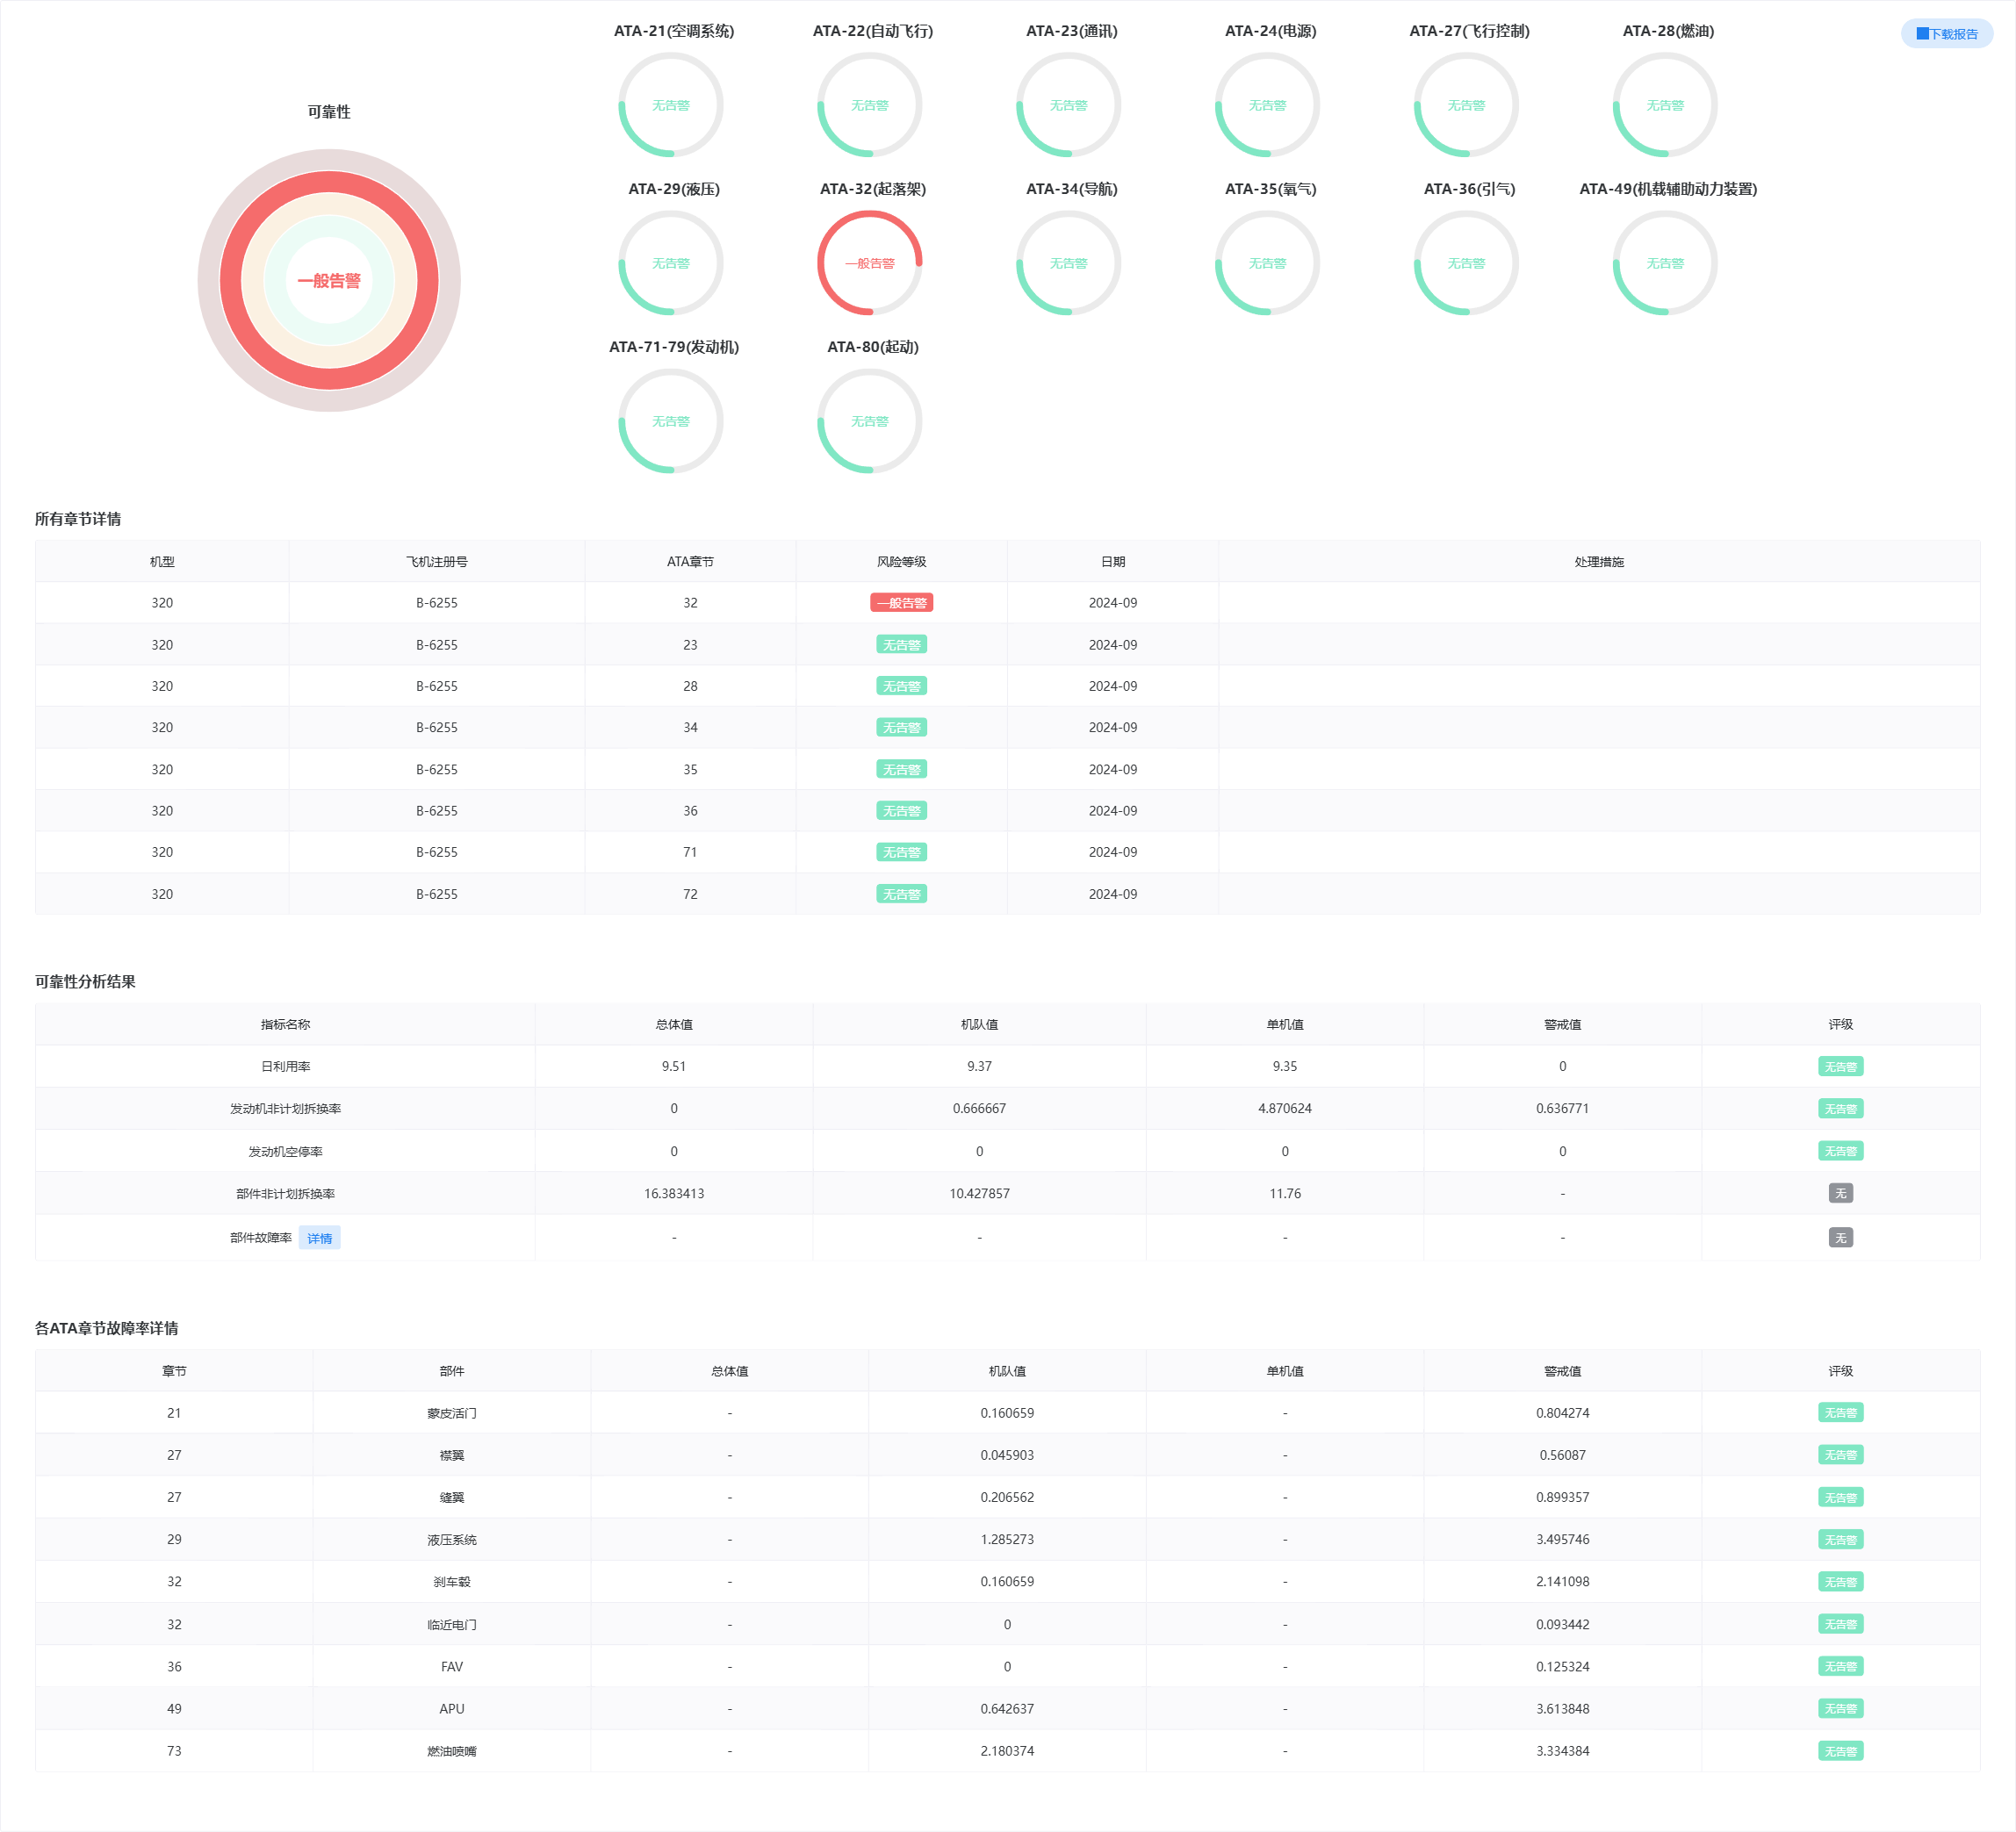Click the 无告警 badge for 蒙皮活门 row

(1840, 1413)
